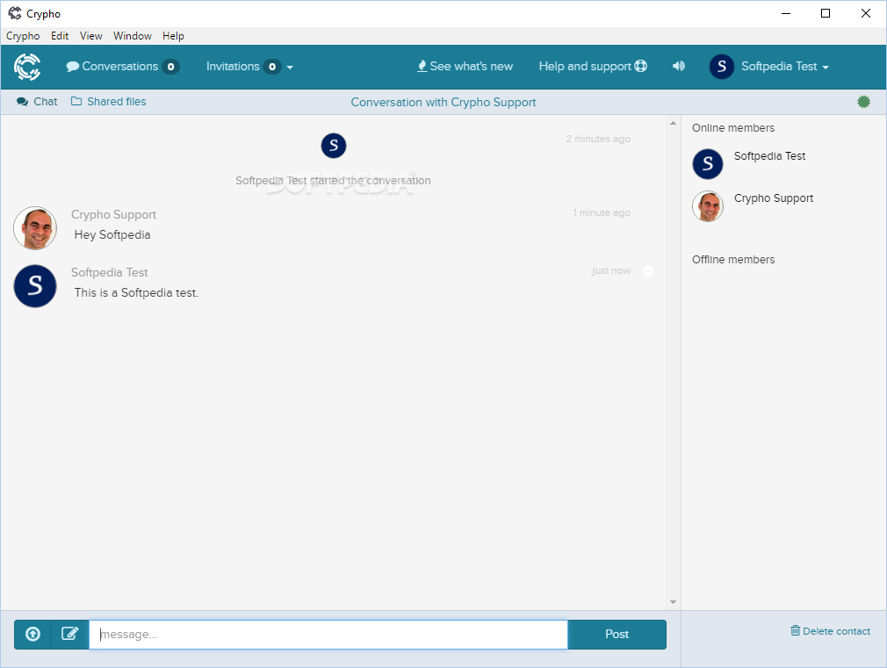887x668 pixels.
Task: Click the upload file arrow button
Action: 32,634
